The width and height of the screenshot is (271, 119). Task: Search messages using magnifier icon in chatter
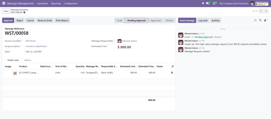(255, 20)
